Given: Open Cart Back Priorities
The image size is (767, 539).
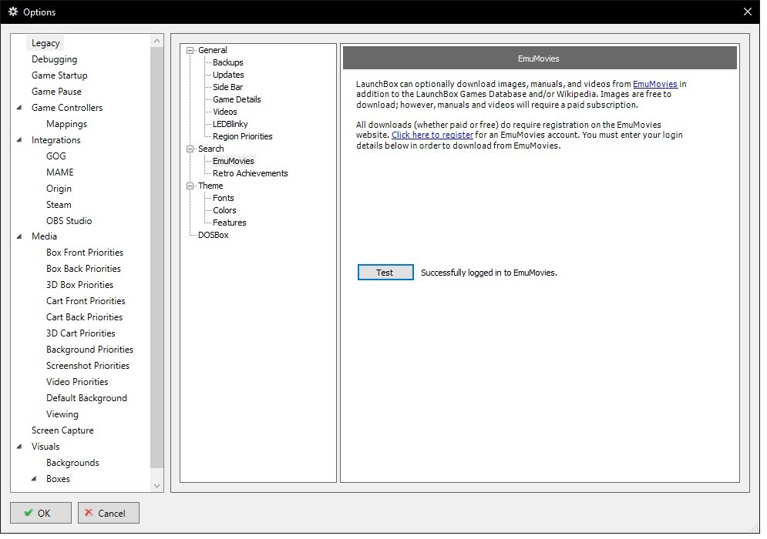Looking at the screenshot, I should pos(84,316).
